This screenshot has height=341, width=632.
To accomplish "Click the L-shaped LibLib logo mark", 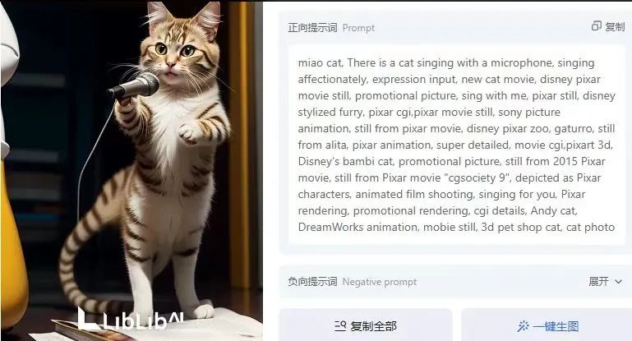I will point(86,319).
